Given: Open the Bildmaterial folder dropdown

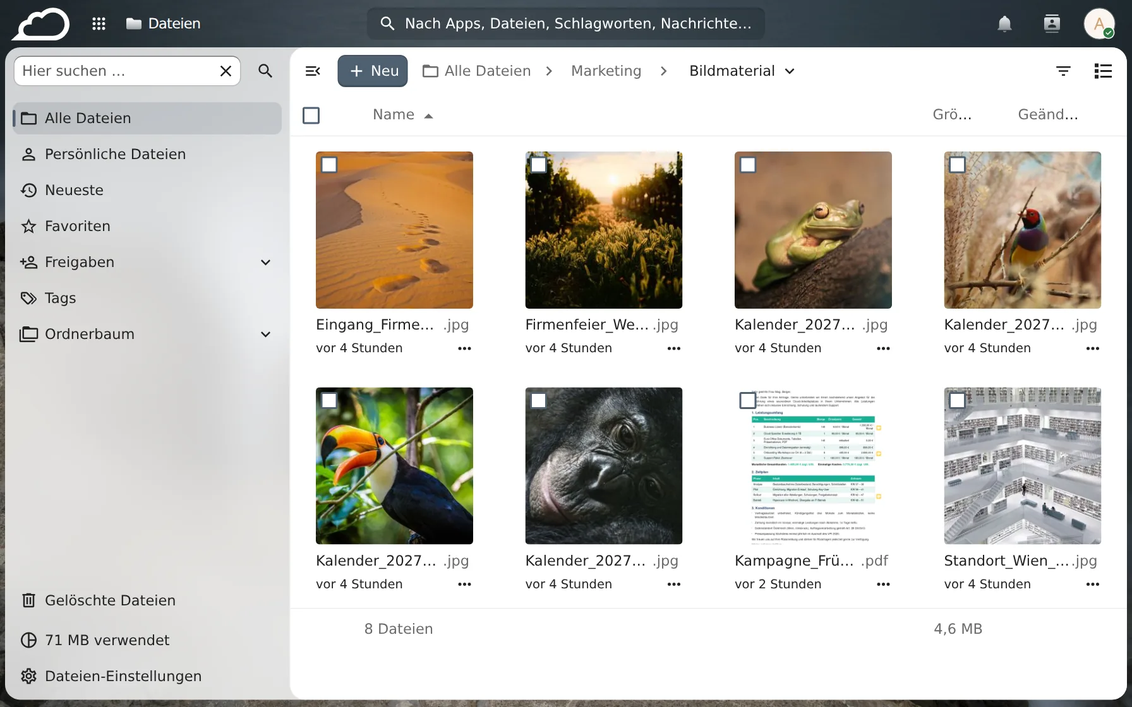Looking at the screenshot, I should tap(742, 71).
